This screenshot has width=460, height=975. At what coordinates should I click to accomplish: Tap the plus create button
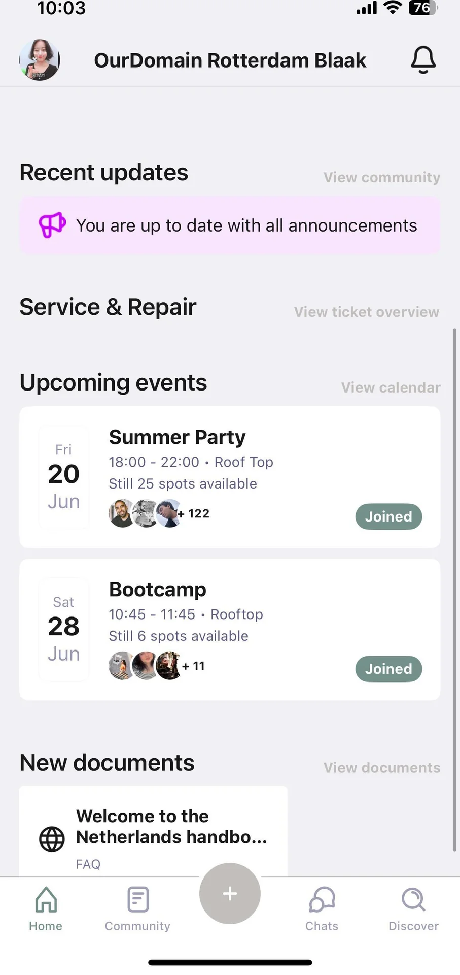[230, 893]
